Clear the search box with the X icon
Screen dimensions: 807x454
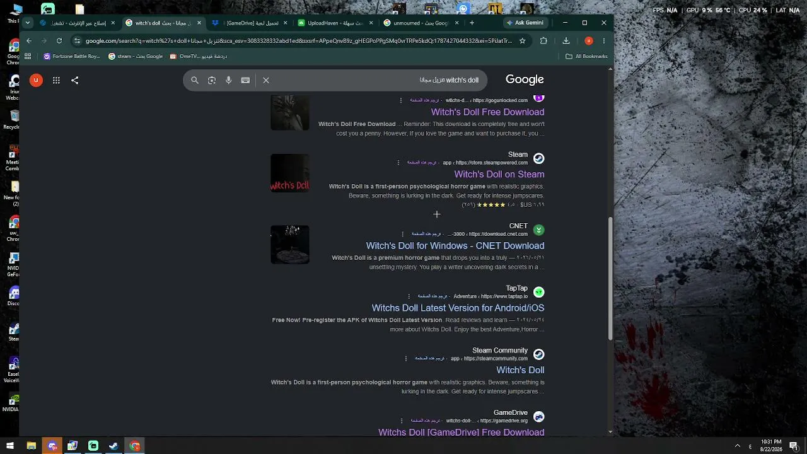(x=266, y=80)
